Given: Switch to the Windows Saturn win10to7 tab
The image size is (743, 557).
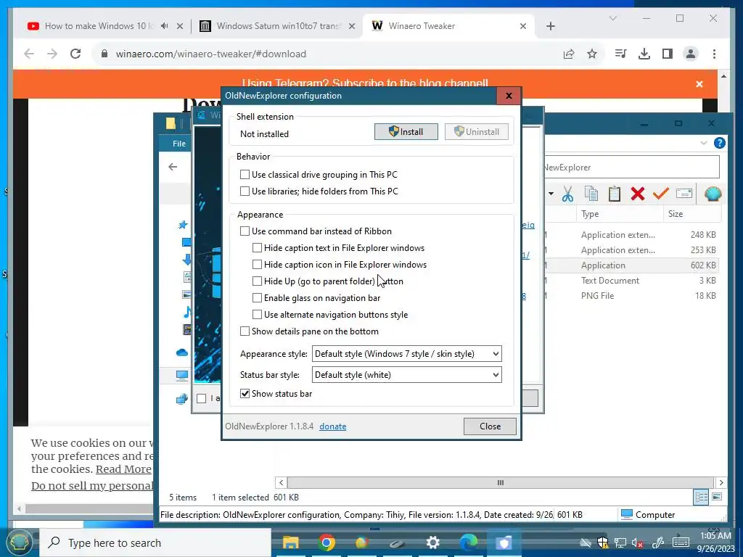Looking at the screenshot, I should pos(277,26).
